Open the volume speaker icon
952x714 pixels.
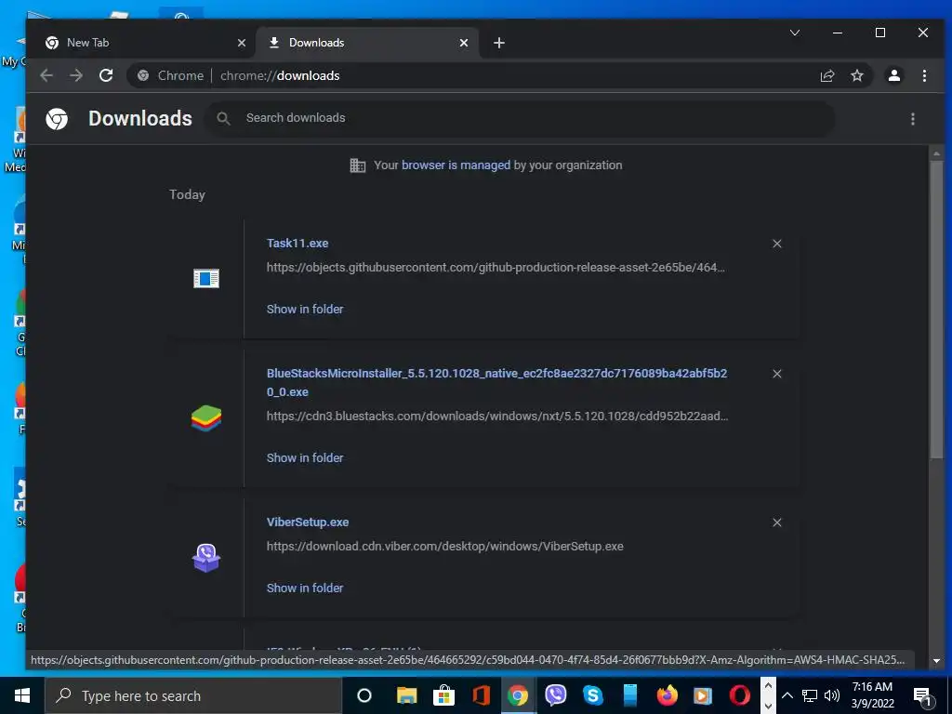(832, 695)
